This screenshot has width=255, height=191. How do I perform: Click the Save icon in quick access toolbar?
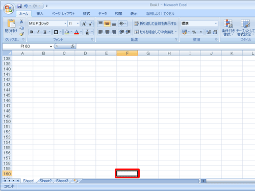tap(19, 6)
